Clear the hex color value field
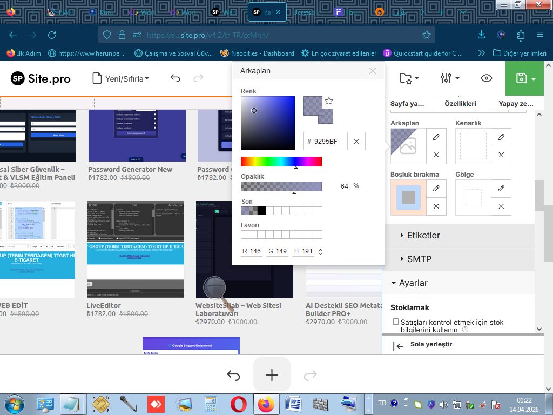 (x=356, y=141)
